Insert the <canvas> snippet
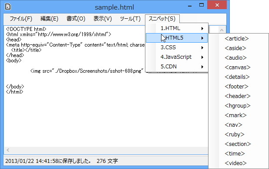Screen dimensions: 269x169 click(239, 68)
